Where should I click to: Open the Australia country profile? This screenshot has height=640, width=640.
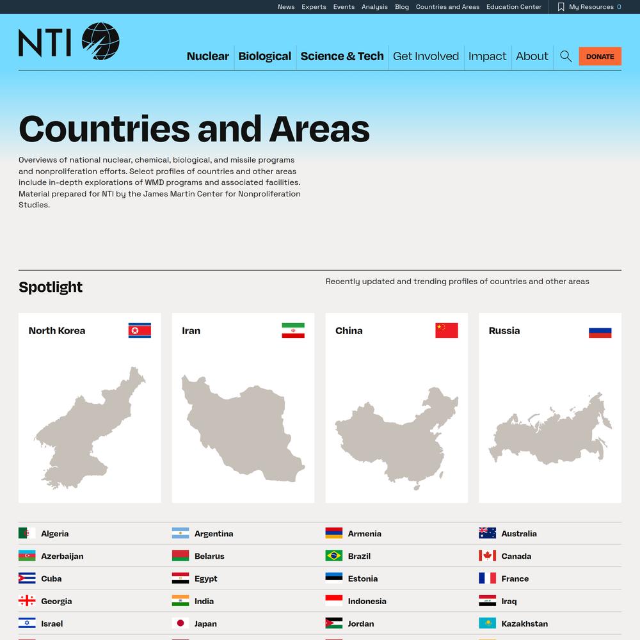tap(519, 534)
